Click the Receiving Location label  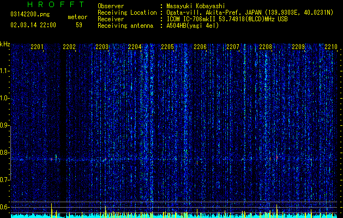[127, 13]
